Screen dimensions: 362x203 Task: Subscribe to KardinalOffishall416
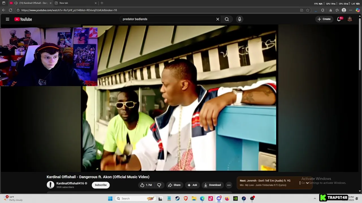pyautogui.click(x=101, y=185)
